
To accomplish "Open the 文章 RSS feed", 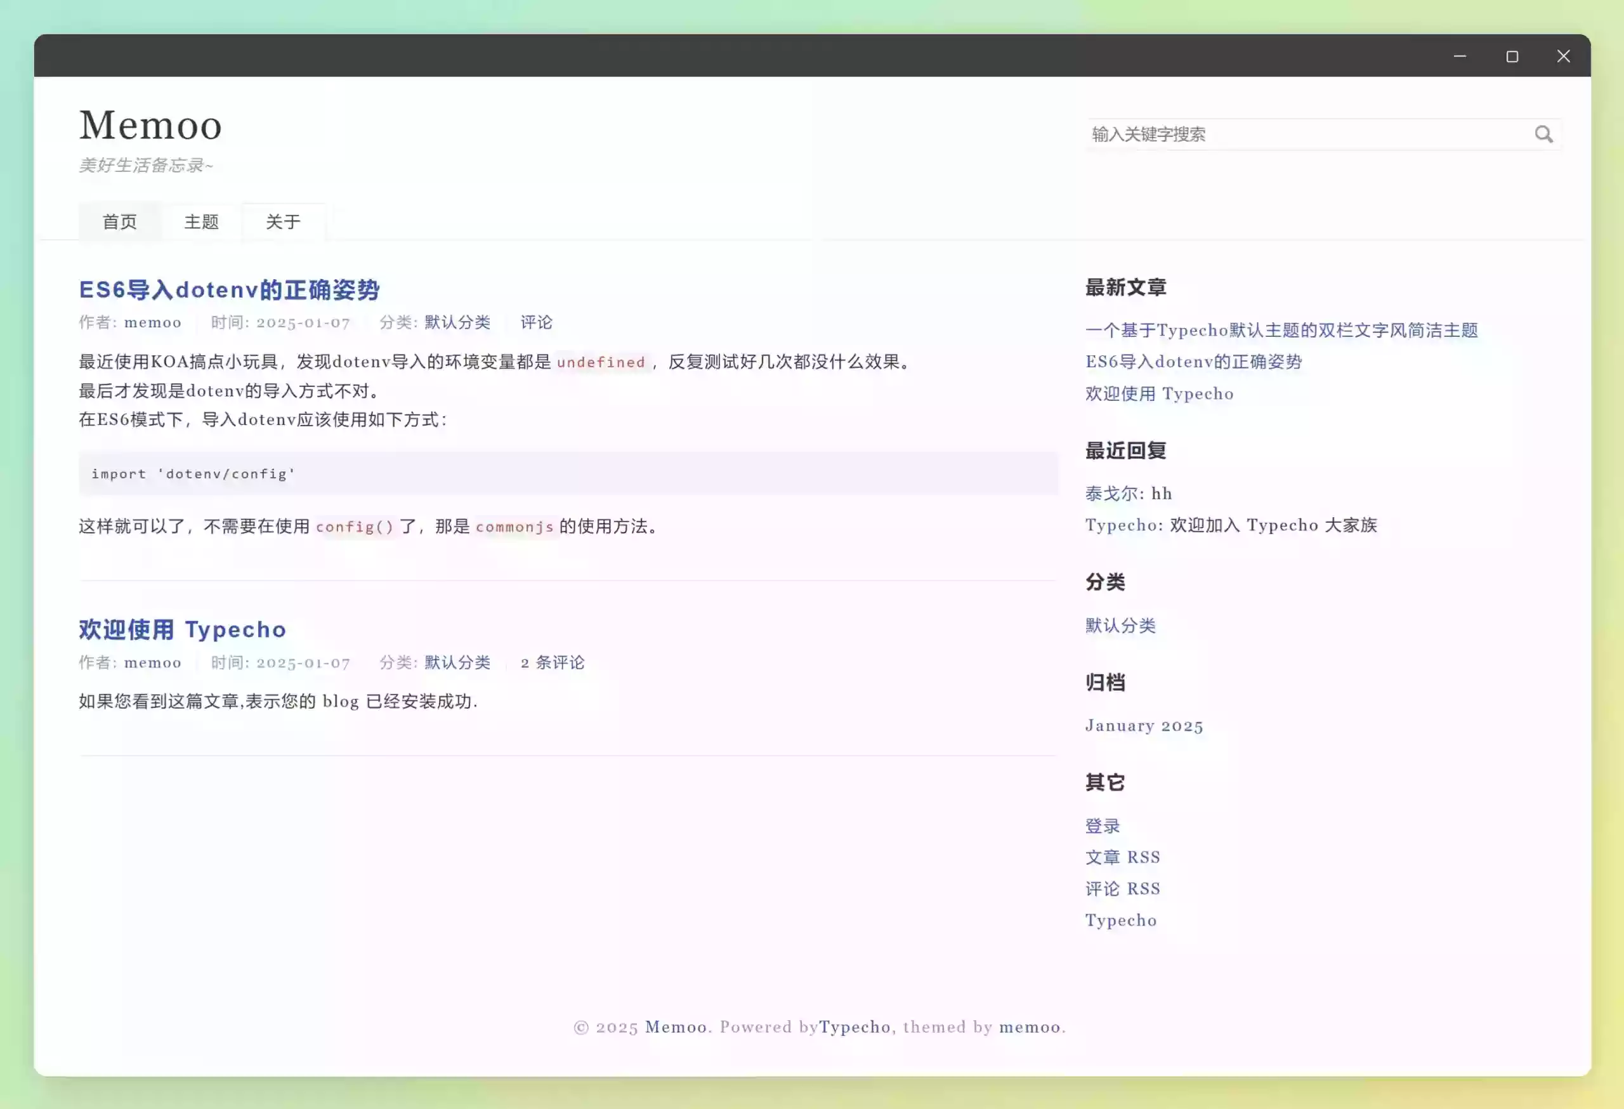I will tap(1122, 856).
